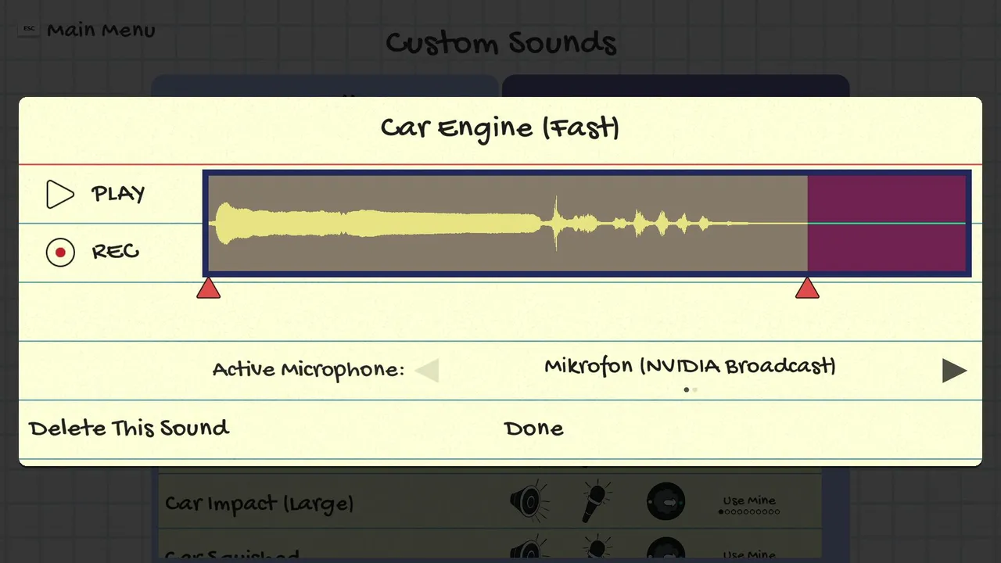The width and height of the screenshot is (1001, 563).
Task: Switch to the next microphone with right arrow
Action: tap(954, 371)
